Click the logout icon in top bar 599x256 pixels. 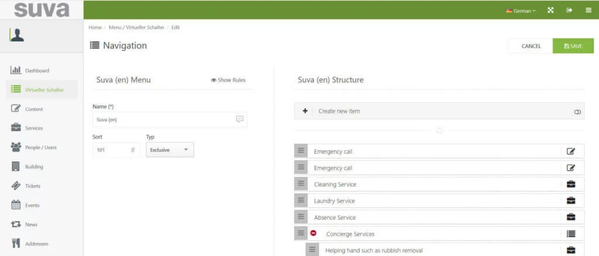pos(569,10)
